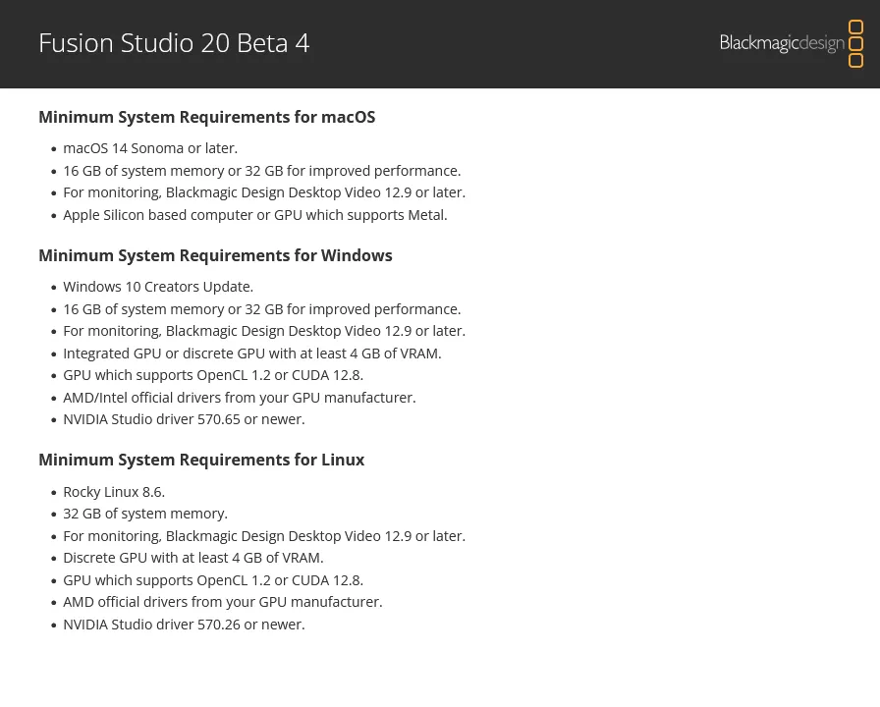Viewport: 880px width, 707px height.
Task: Click the NVIDIA Studio driver 570.26 line
Action: tap(184, 625)
